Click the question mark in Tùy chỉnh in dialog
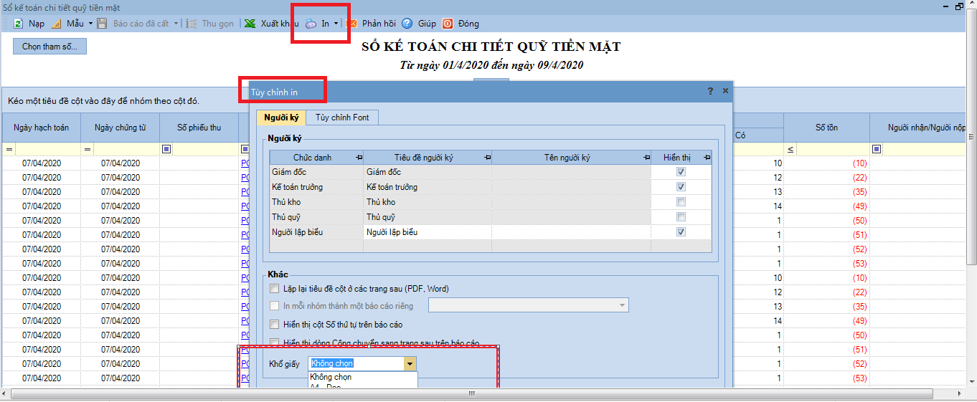The height and width of the screenshot is (402, 977). tap(710, 91)
